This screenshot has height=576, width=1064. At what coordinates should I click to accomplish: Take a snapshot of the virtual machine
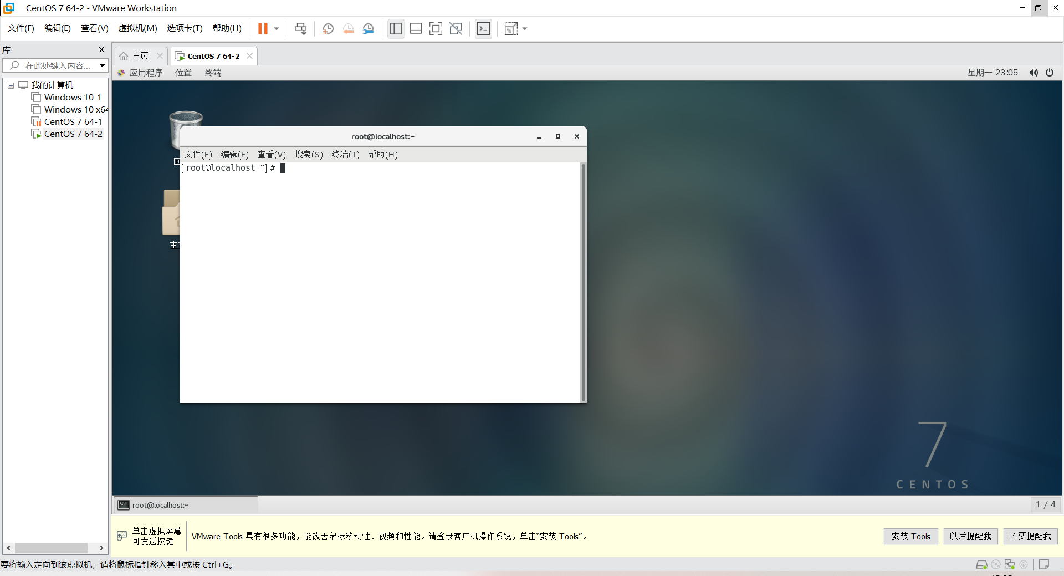(328, 28)
